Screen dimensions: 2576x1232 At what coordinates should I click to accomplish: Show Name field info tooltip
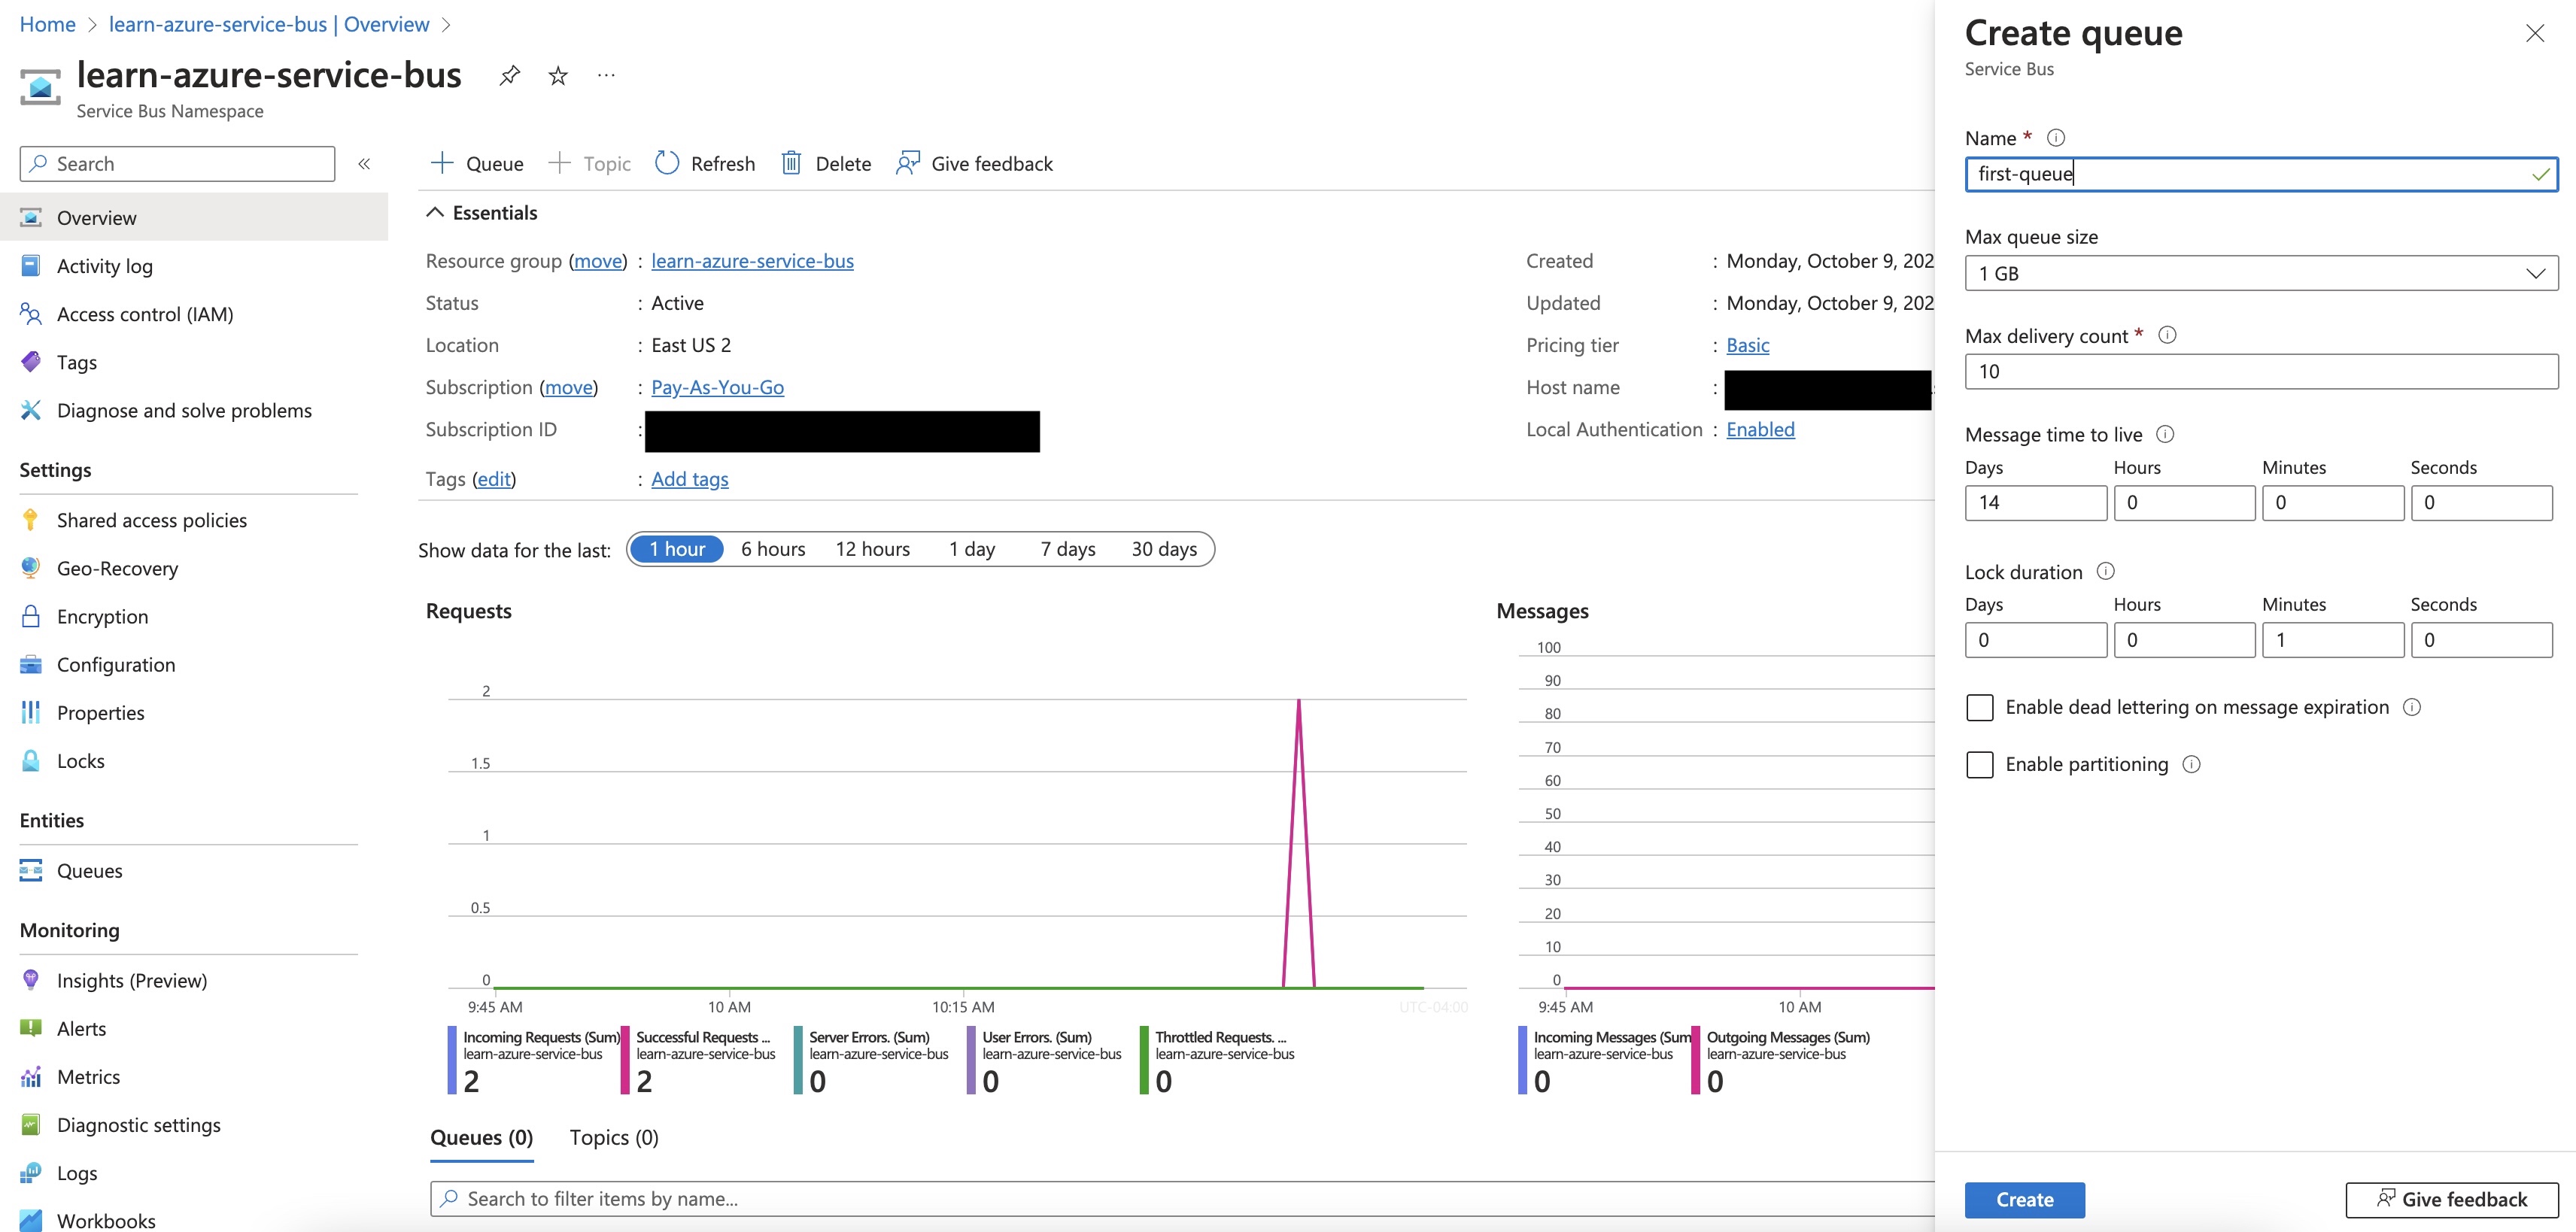coord(2056,138)
